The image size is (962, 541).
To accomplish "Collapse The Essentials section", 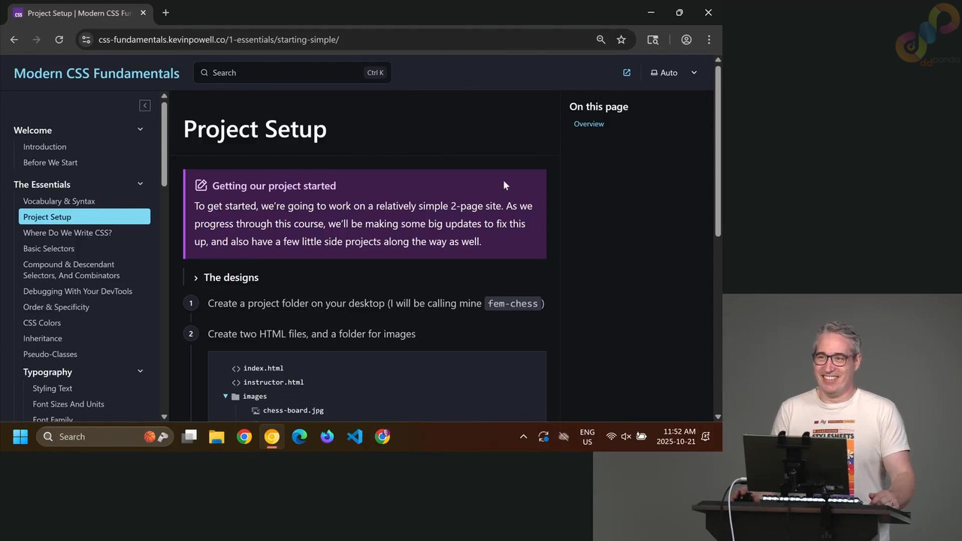I will pos(140,184).
